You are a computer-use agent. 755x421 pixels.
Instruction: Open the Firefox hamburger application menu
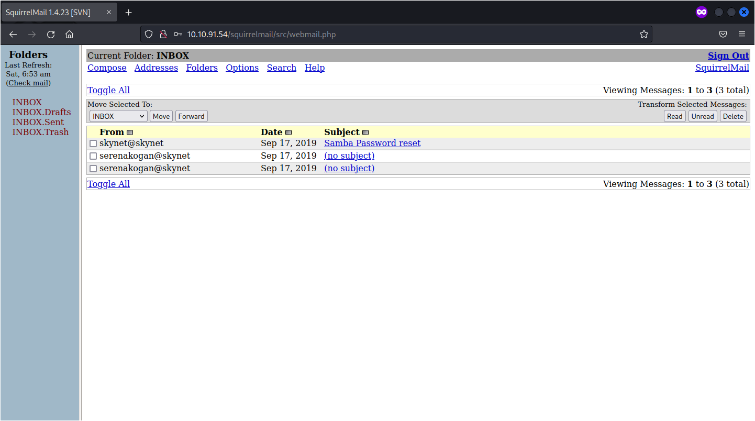pos(741,35)
